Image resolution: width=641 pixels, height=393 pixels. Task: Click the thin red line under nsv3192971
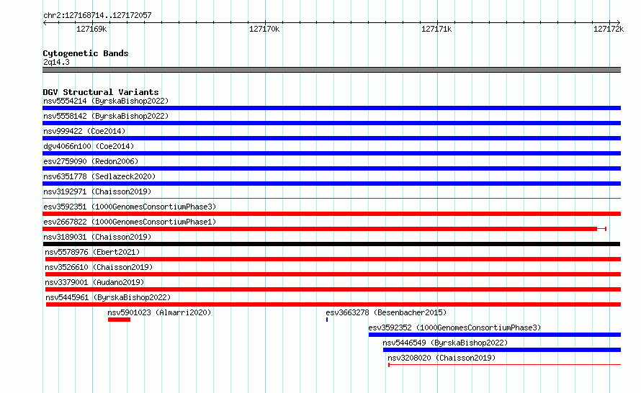coord(331,199)
